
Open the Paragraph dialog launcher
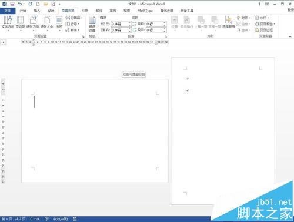pos(166,36)
